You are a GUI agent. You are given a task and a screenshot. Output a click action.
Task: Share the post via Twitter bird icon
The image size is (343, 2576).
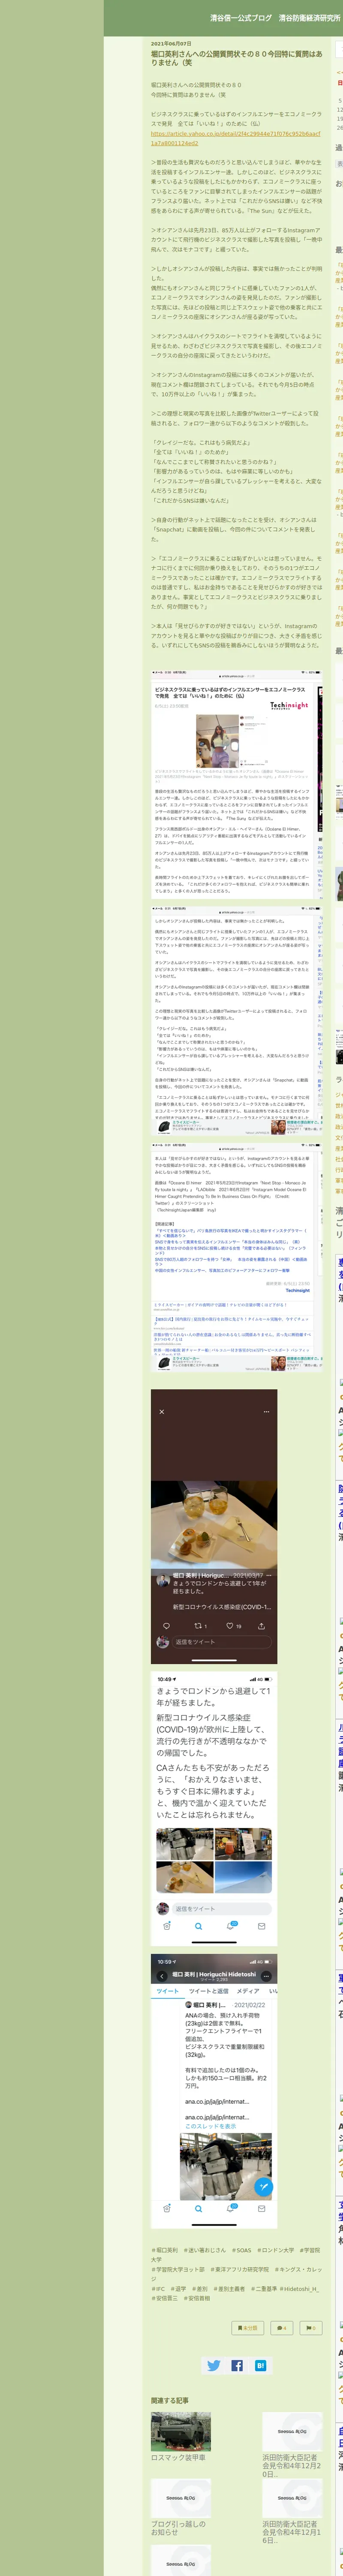213,2365
